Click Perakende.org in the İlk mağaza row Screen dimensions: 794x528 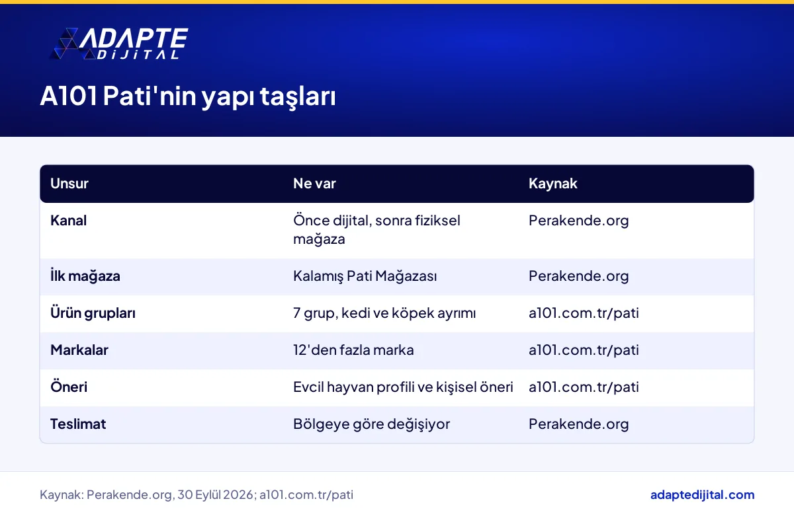click(579, 276)
